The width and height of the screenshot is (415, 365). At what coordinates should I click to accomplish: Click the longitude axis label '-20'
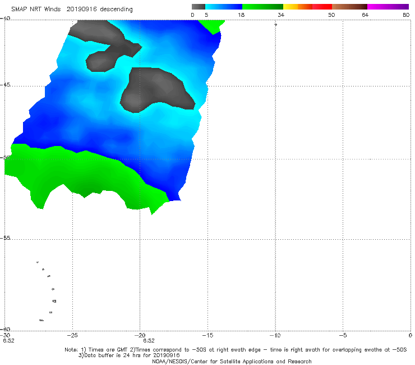[x=140, y=335]
